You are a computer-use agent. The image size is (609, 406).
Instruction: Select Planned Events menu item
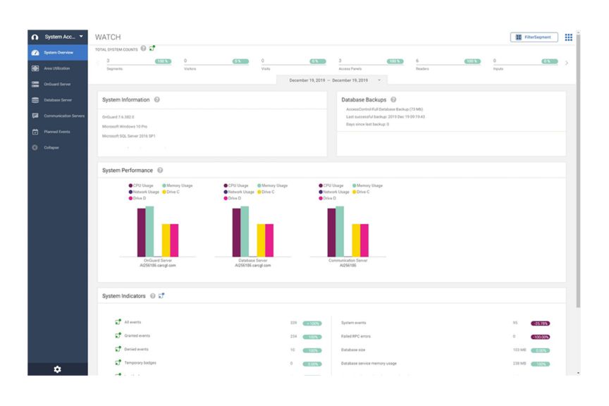(x=58, y=132)
